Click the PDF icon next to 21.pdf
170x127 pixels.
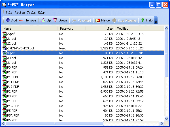coord(5,39)
